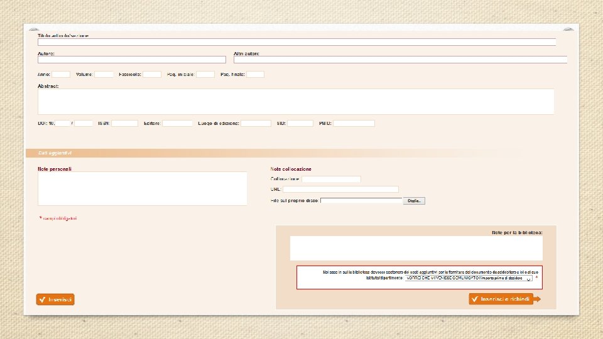Click the Inserisci button
The width and height of the screenshot is (603, 339).
click(x=55, y=299)
